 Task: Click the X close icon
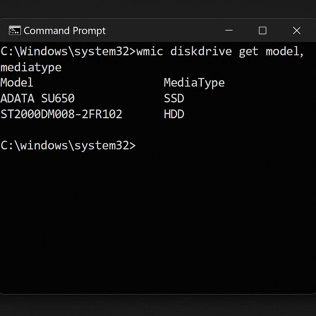click(x=297, y=30)
